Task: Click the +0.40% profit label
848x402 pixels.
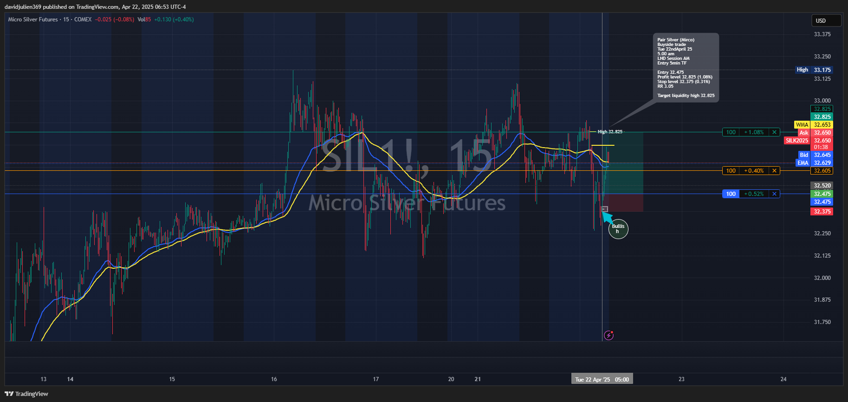Action: pos(754,171)
